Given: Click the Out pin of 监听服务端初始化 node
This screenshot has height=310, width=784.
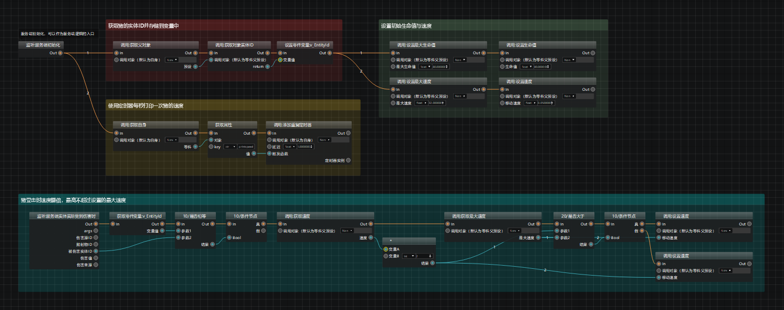Looking at the screenshot, I should 60,53.
